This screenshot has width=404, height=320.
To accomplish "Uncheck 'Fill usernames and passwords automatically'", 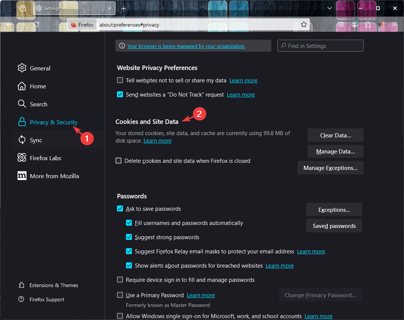I will [129, 223].
